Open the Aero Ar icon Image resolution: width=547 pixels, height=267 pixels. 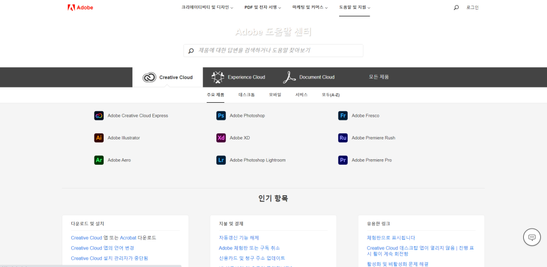point(99,160)
